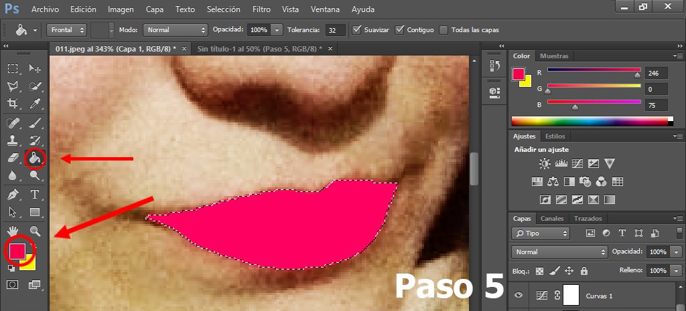686x311 pixels.
Task: Select the Crop tool
Action: 13,103
